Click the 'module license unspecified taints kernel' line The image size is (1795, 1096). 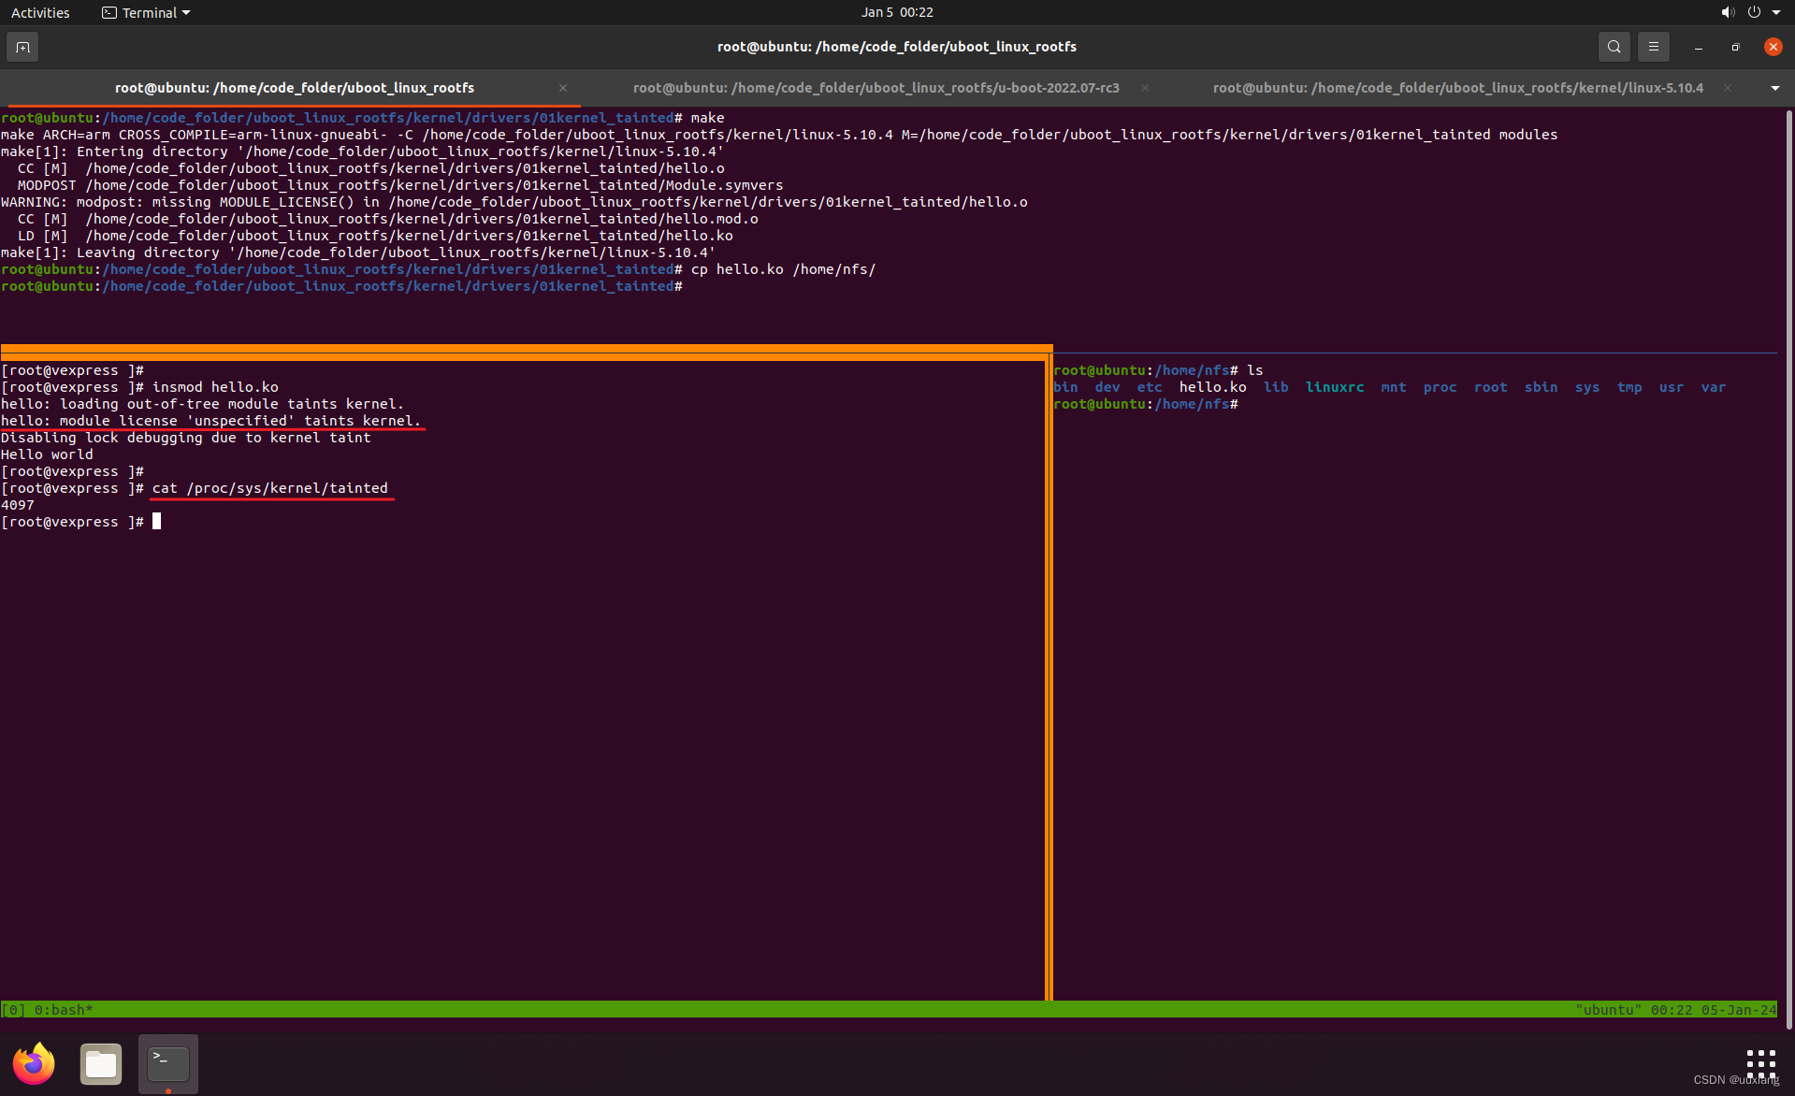point(210,421)
